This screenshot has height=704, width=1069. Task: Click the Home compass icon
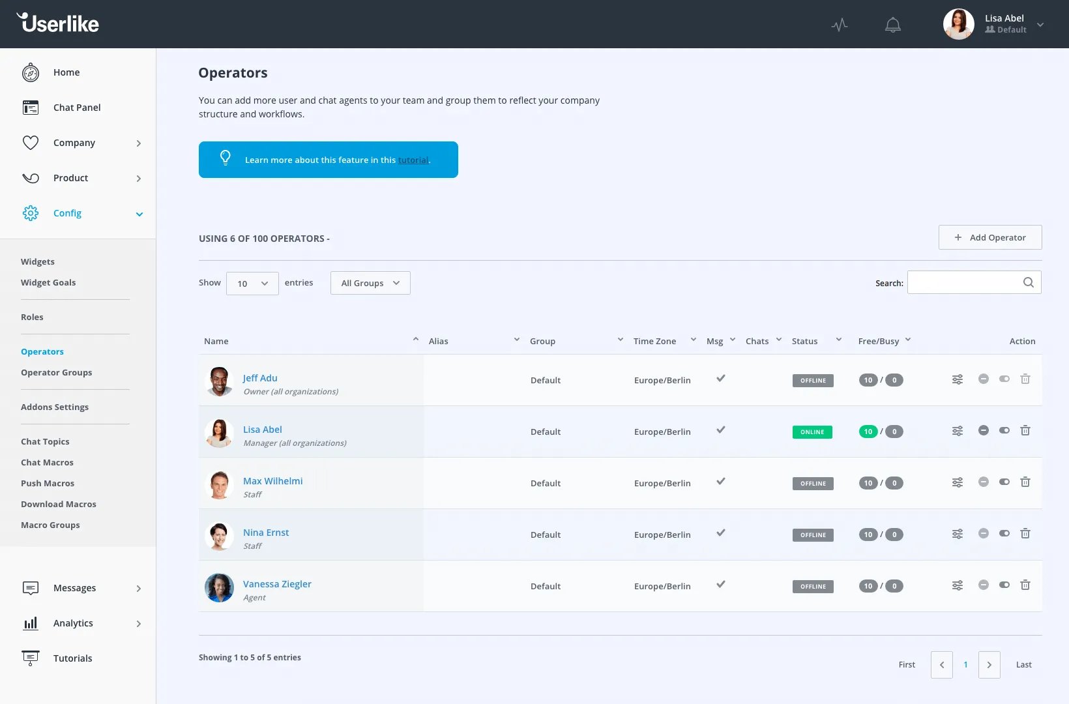(x=30, y=72)
